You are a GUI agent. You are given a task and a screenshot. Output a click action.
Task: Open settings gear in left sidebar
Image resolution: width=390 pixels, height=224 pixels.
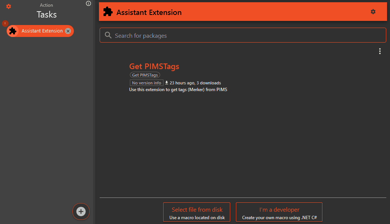coord(8,6)
